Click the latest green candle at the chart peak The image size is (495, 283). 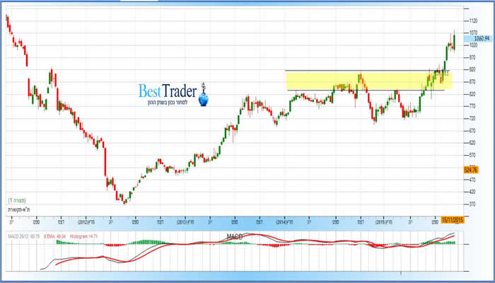(x=453, y=41)
